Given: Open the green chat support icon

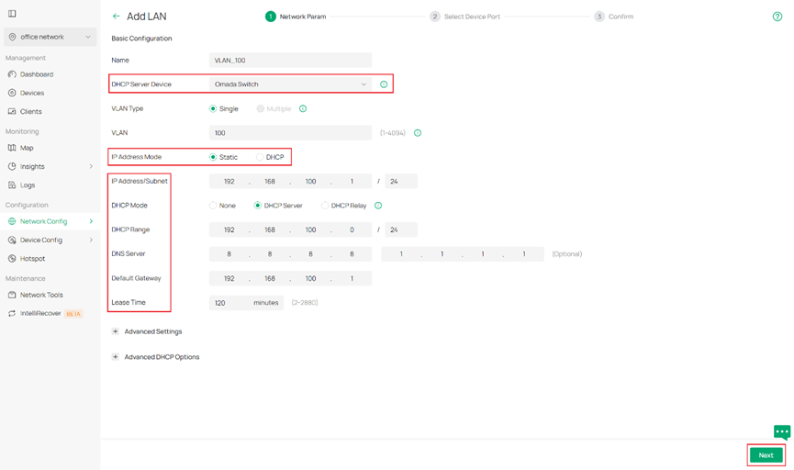Looking at the screenshot, I should tap(781, 431).
